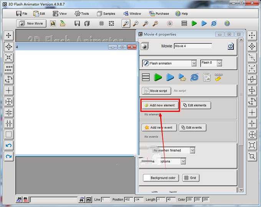261x207 pixels.
Task: Toggle the grid hash icon in main toolbar
Action: 101,23
